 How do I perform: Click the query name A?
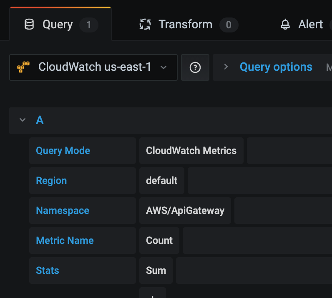40,120
